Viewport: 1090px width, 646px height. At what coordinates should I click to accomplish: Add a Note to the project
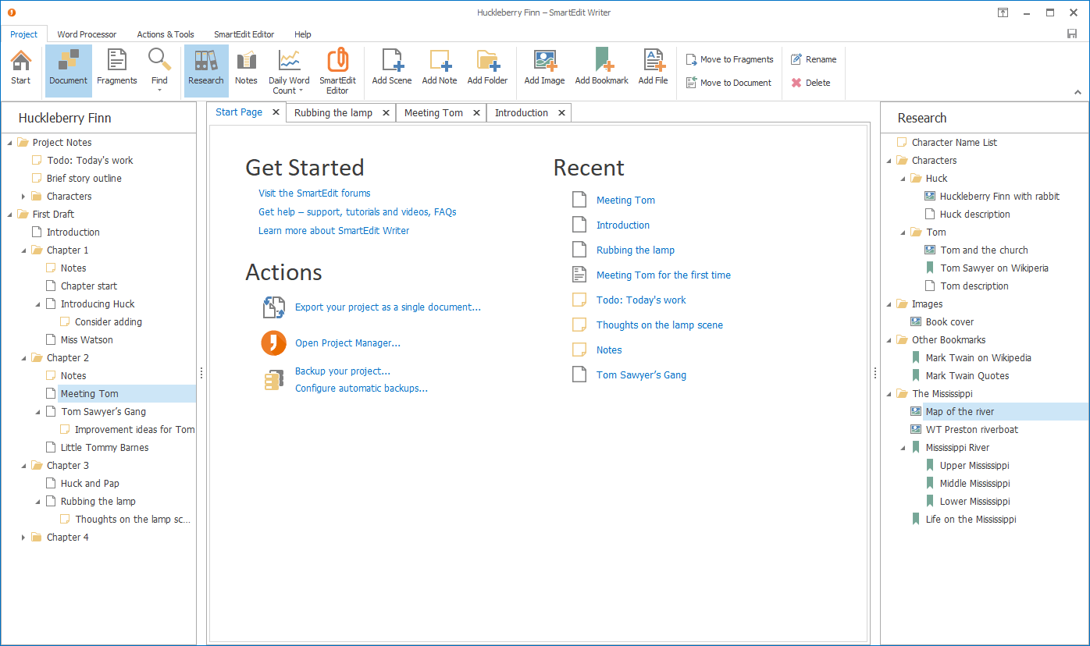tap(440, 70)
